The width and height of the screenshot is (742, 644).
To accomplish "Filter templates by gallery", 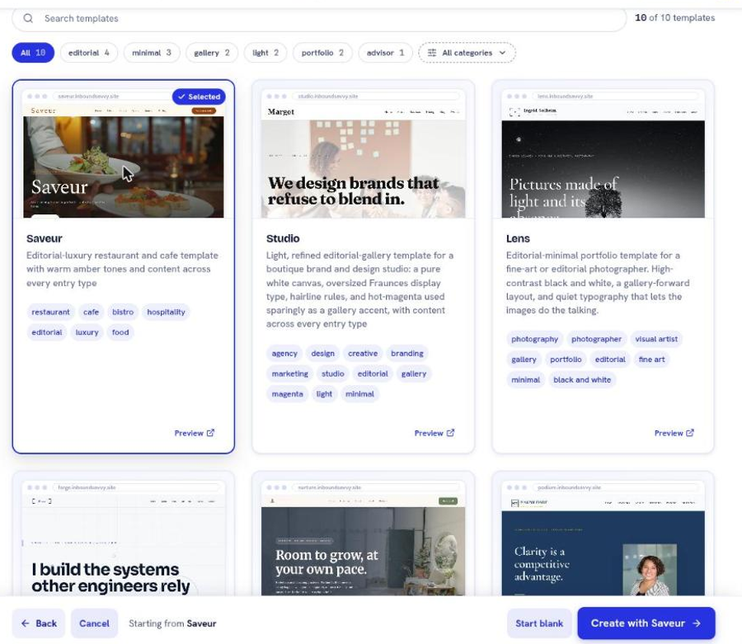I will (212, 53).
